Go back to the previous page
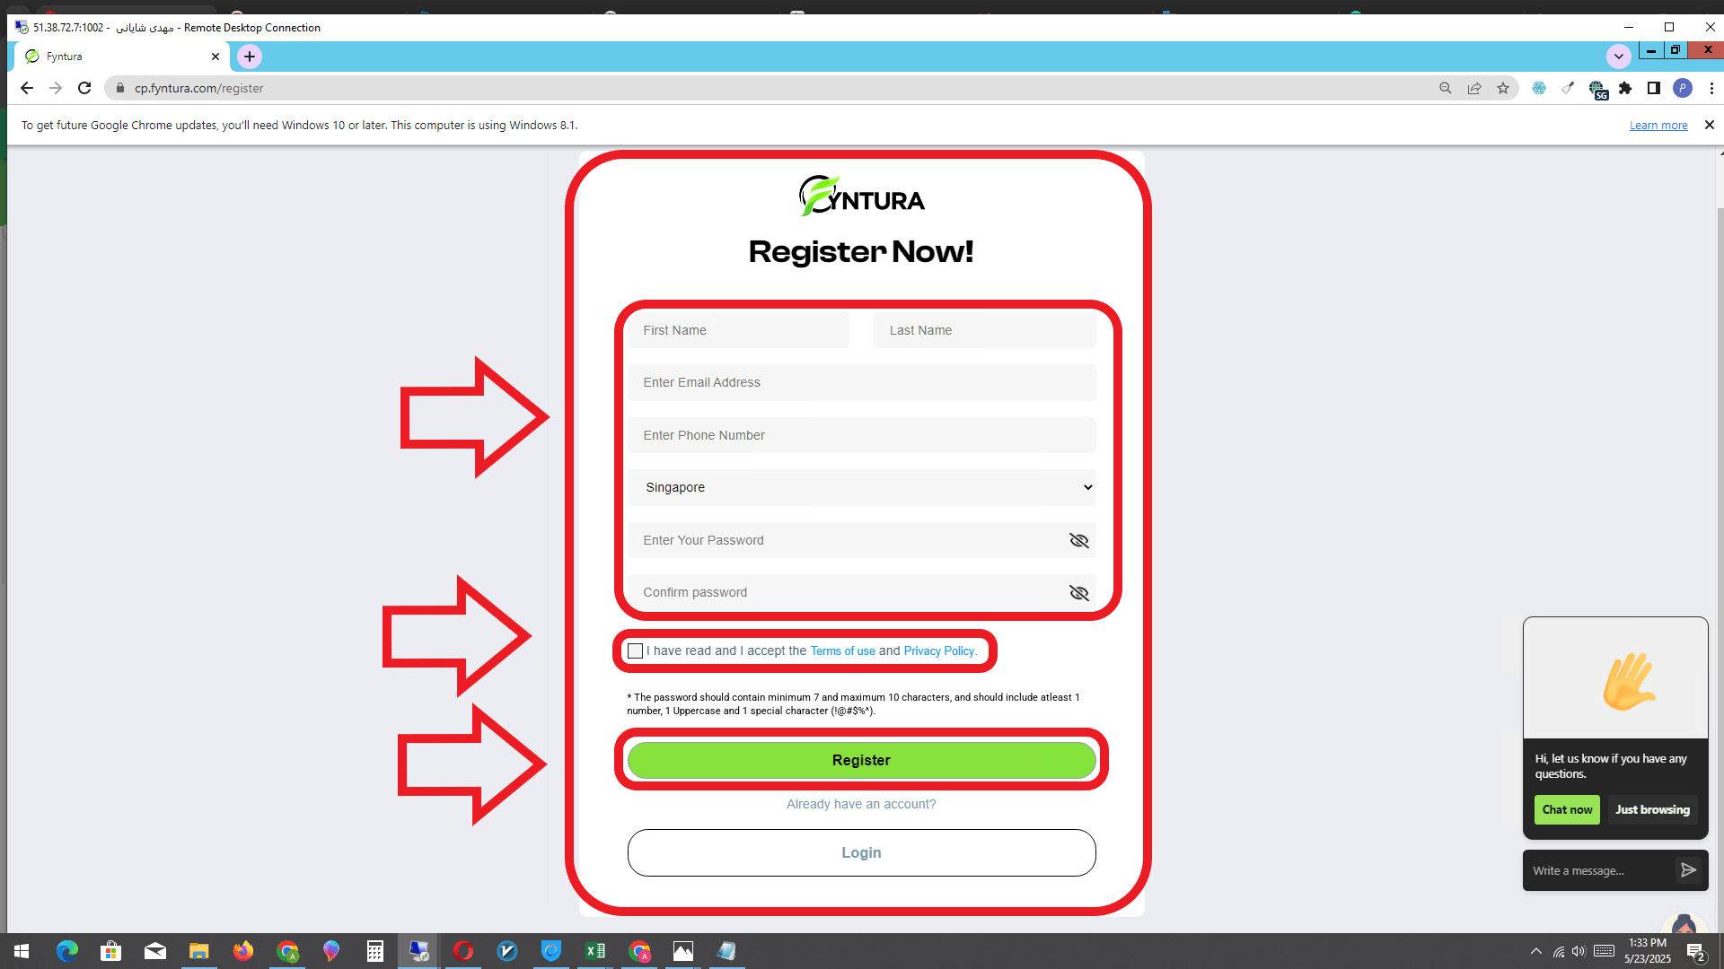Screen dimensions: 1724x969 (x=26, y=88)
